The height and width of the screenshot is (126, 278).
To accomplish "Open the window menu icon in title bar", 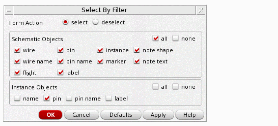I will pyautogui.click(x=9, y=10).
